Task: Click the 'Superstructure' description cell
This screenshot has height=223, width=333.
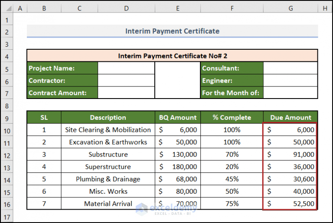Action: pos(108,166)
